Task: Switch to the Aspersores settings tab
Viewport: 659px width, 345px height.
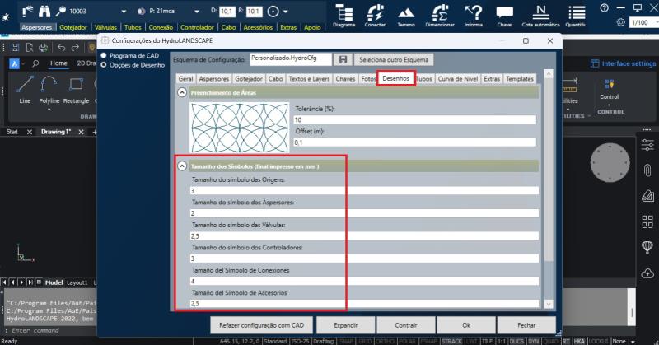Action: 214,78
